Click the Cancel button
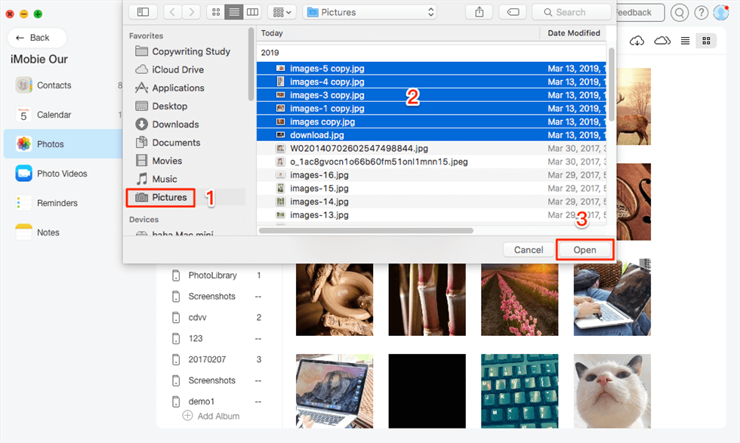This screenshot has height=443, width=740. (x=529, y=250)
